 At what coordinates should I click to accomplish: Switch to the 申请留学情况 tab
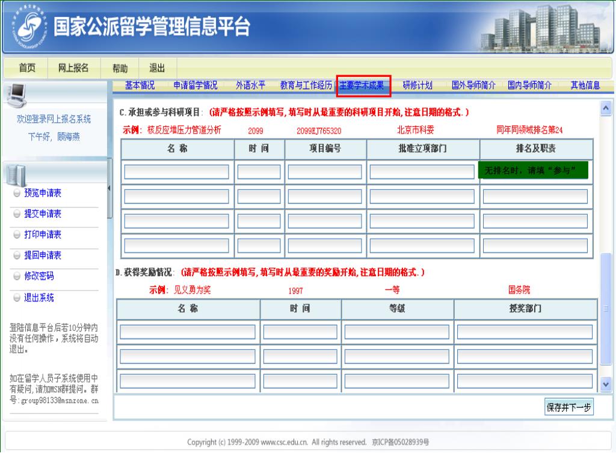coord(196,85)
